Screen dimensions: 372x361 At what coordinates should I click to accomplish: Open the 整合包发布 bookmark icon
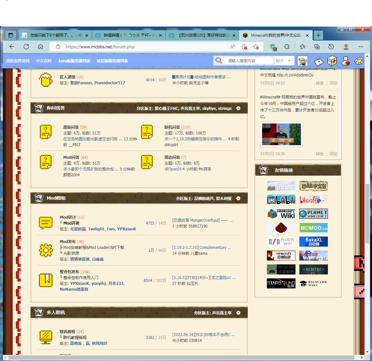click(46, 280)
